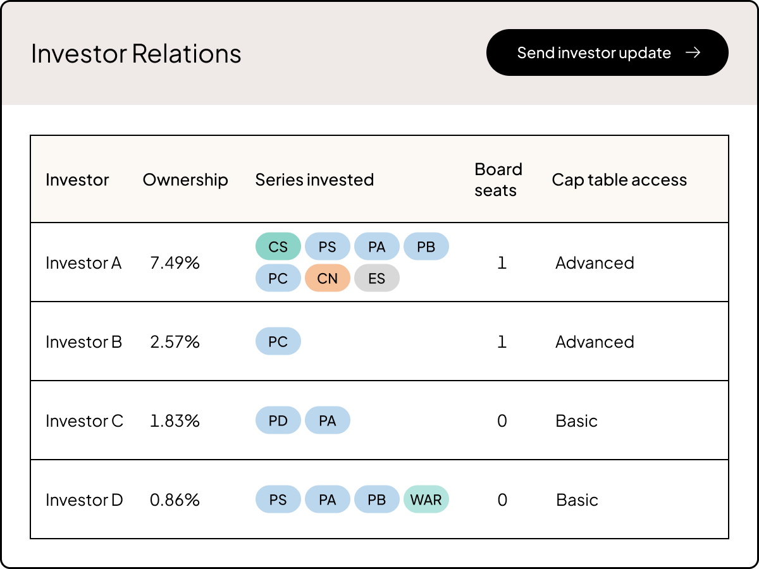The height and width of the screenshot is (569, 759).
Task: Click the Send investor update button
Action: 607,52
